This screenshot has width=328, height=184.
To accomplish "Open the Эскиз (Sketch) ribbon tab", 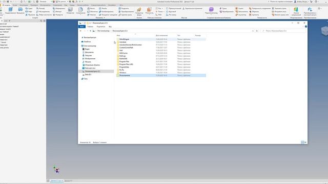I will [x=15, y=5].
